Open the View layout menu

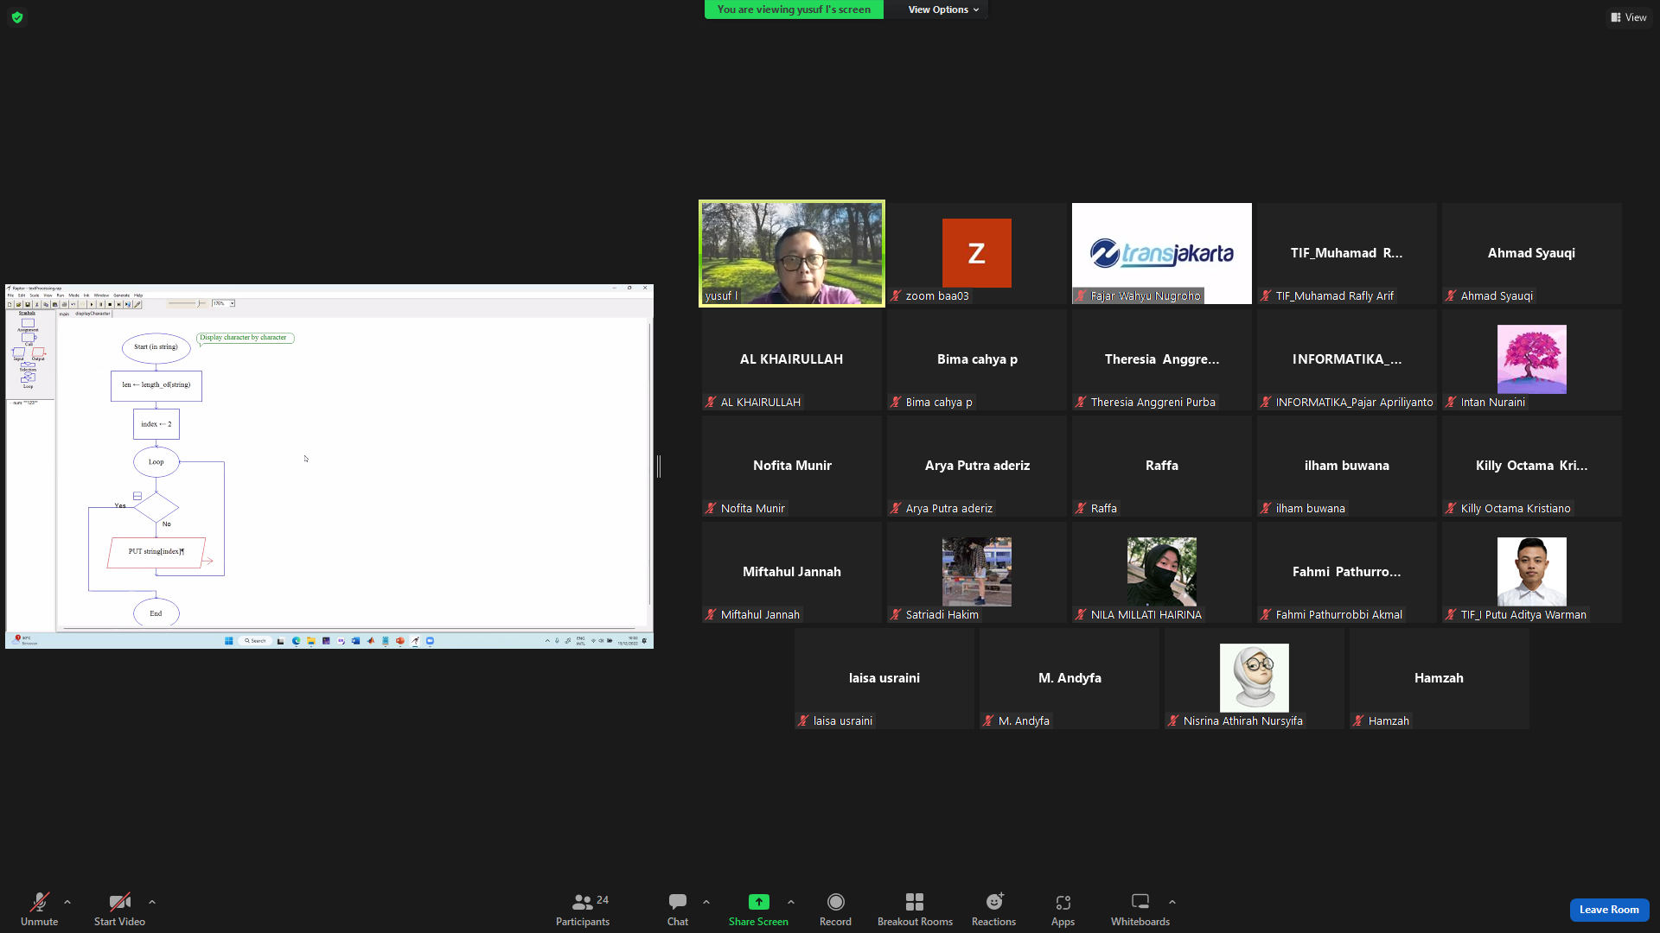(x=1629, y=17)
